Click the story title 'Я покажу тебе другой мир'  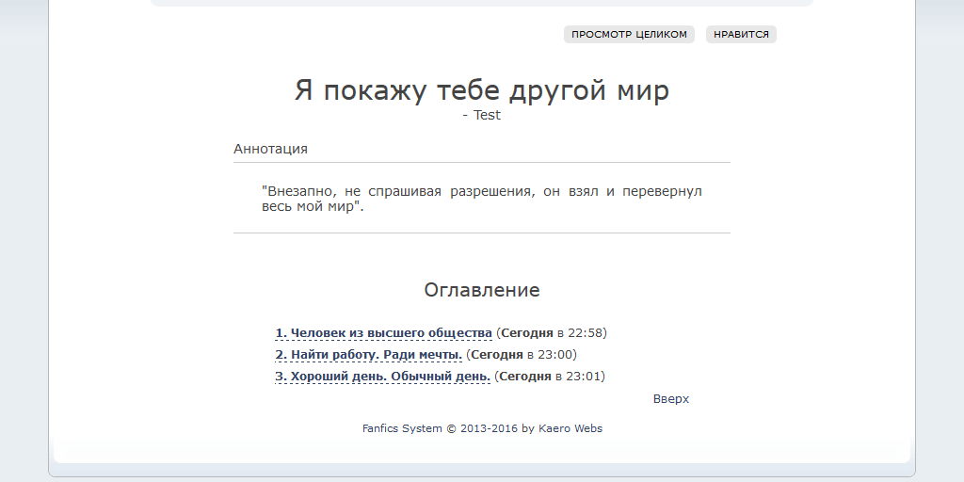click(481, 91)
